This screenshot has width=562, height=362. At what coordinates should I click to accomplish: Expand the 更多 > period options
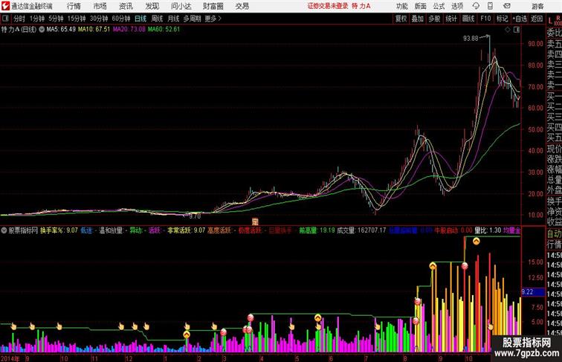tap(213, 19)
